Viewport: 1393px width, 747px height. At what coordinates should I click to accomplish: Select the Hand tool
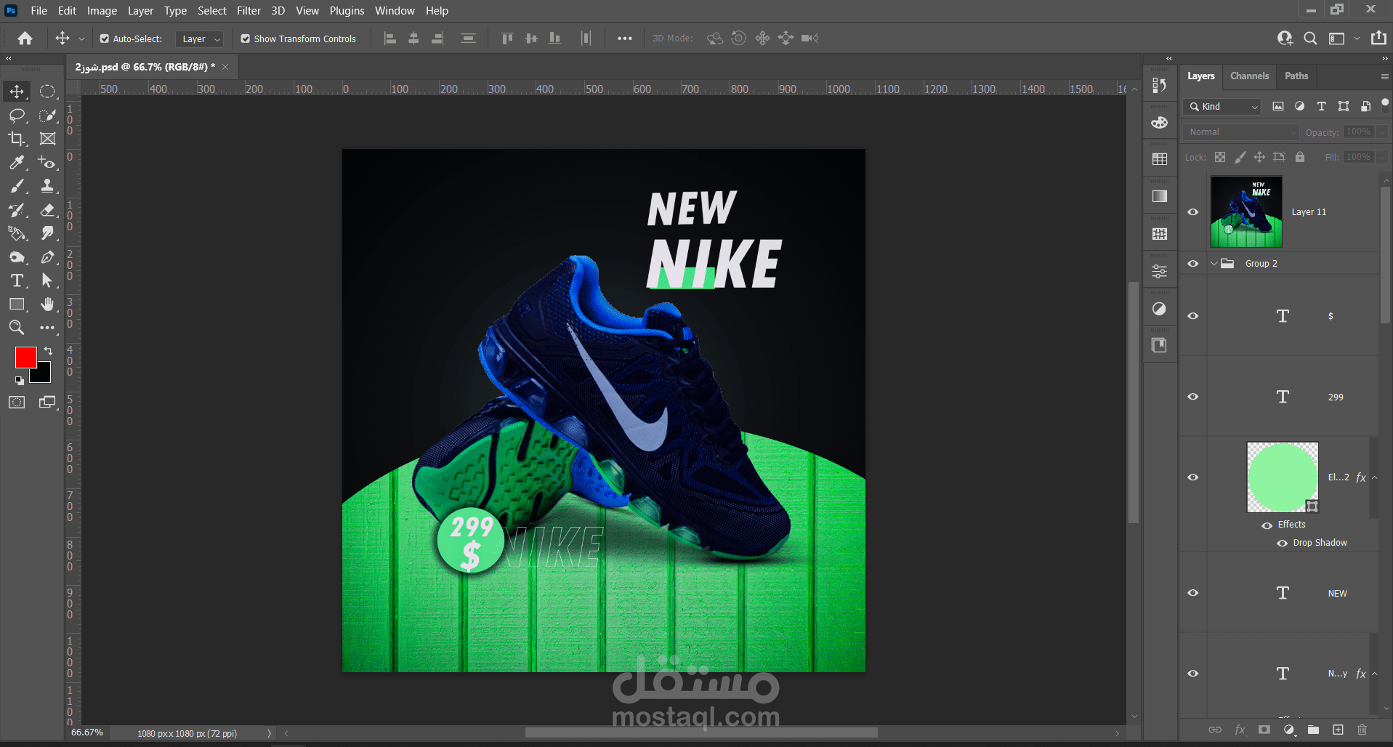click(47, 304)
